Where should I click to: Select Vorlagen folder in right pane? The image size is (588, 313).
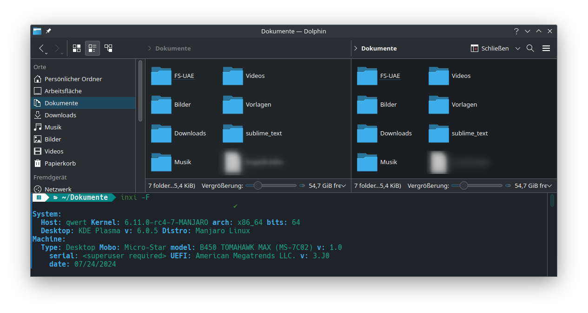453,105
